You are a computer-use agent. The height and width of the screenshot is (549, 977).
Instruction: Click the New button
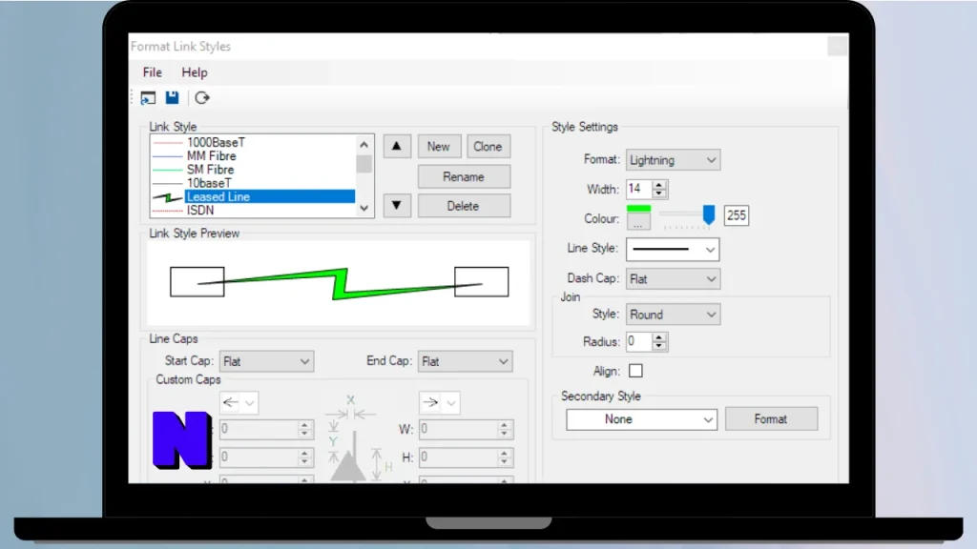(x=439, y=146)
